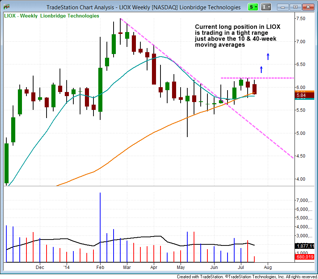This screenshot has width=318, height=279.
Task: Click the 3,000 volume axis label
Action: (x=304, y=236)
